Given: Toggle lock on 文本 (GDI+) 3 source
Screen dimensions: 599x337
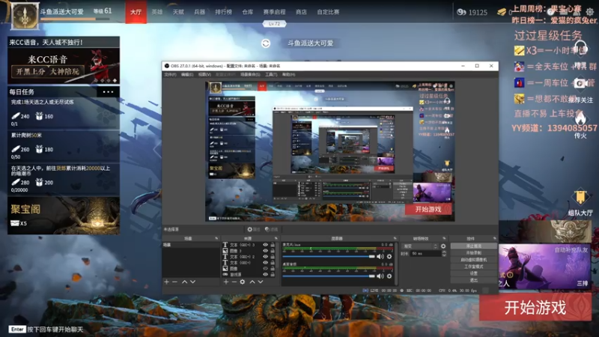Looking at the screenshot, I should click(273, 245).
